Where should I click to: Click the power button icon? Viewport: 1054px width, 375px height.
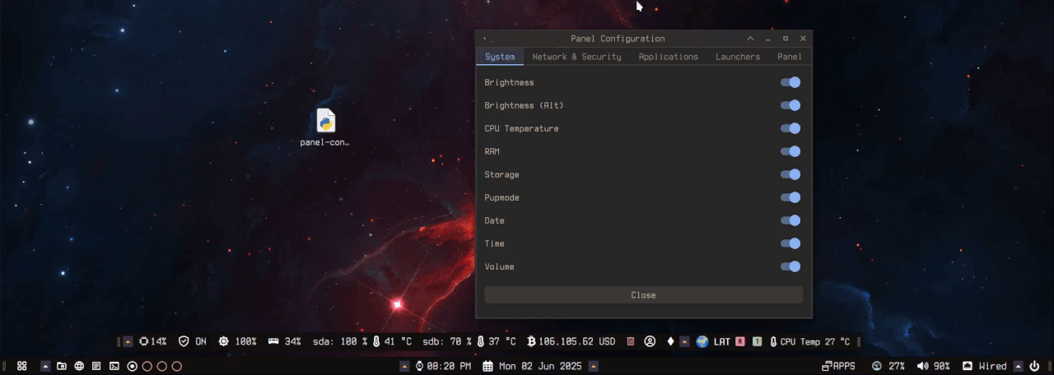[x=1034, y=366]
